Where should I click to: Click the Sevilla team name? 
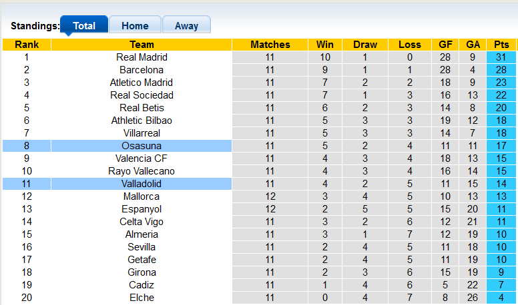[x=142, y=247]
